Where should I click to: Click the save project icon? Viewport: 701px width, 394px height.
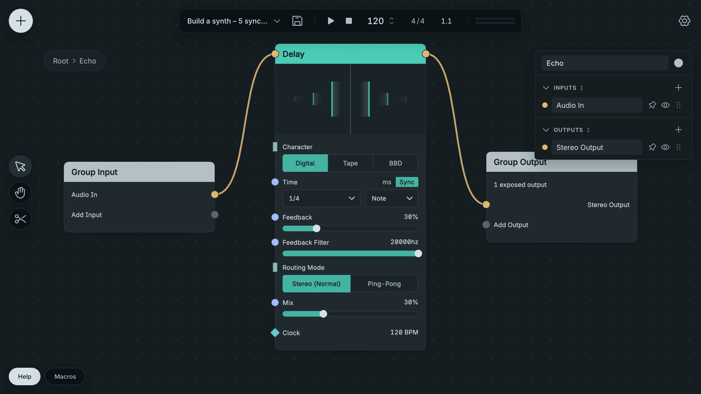tap(297, 21)
